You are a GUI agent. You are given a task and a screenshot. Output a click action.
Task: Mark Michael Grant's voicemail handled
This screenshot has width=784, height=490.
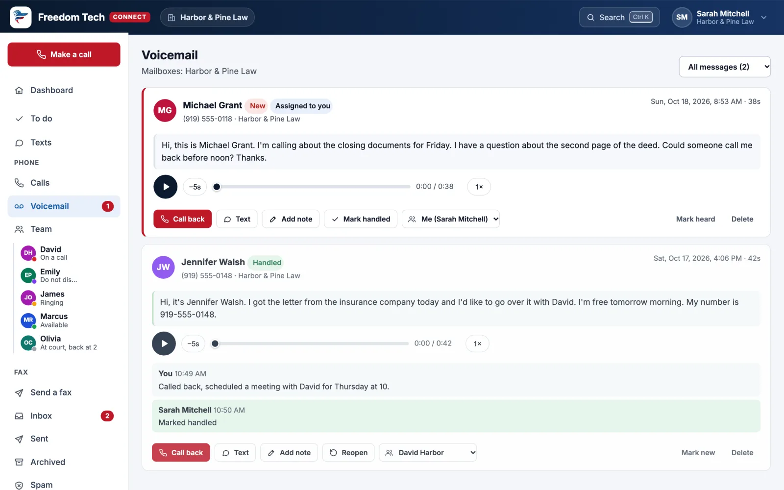point(361,219)
